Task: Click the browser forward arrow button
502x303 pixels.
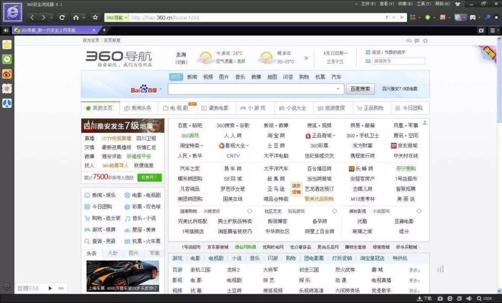Action: pyautogui.click(x=43, y=17)
